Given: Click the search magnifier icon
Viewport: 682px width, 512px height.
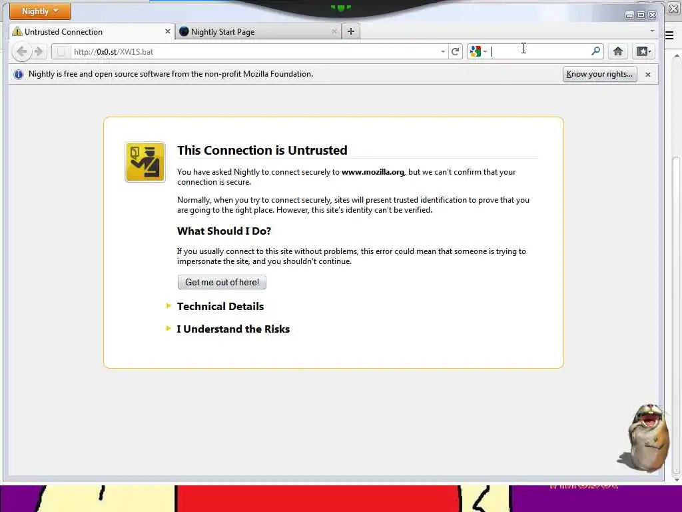Looking at the screenshot, I should click(596, 51).
